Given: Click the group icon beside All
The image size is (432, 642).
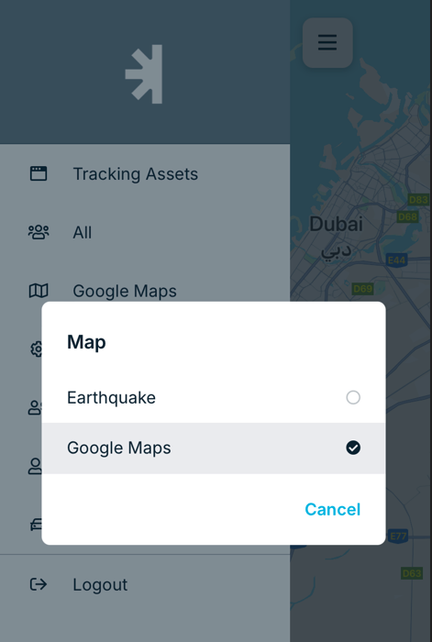Looking at the screenshot, I should 39,232.
